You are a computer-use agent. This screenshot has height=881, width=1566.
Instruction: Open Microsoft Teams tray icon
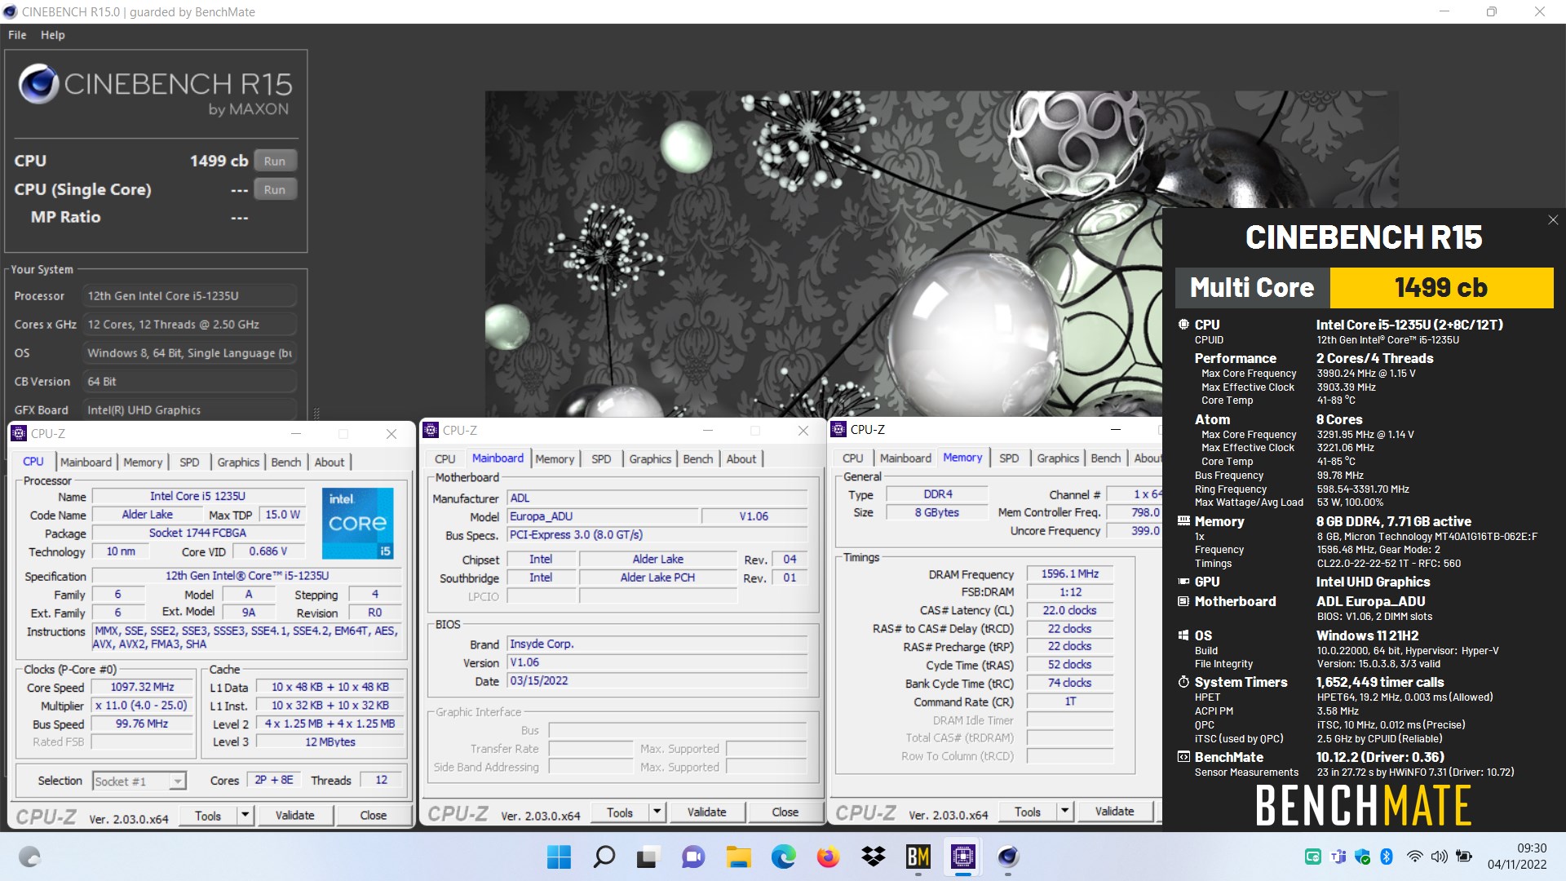pyautogui.click(x=1338, y=857)
